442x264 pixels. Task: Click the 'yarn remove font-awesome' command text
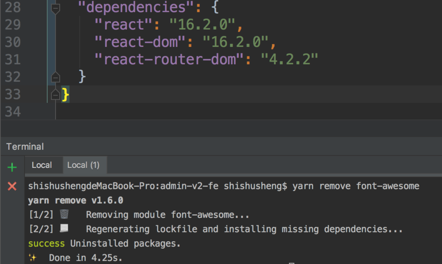tap(356, 186)
